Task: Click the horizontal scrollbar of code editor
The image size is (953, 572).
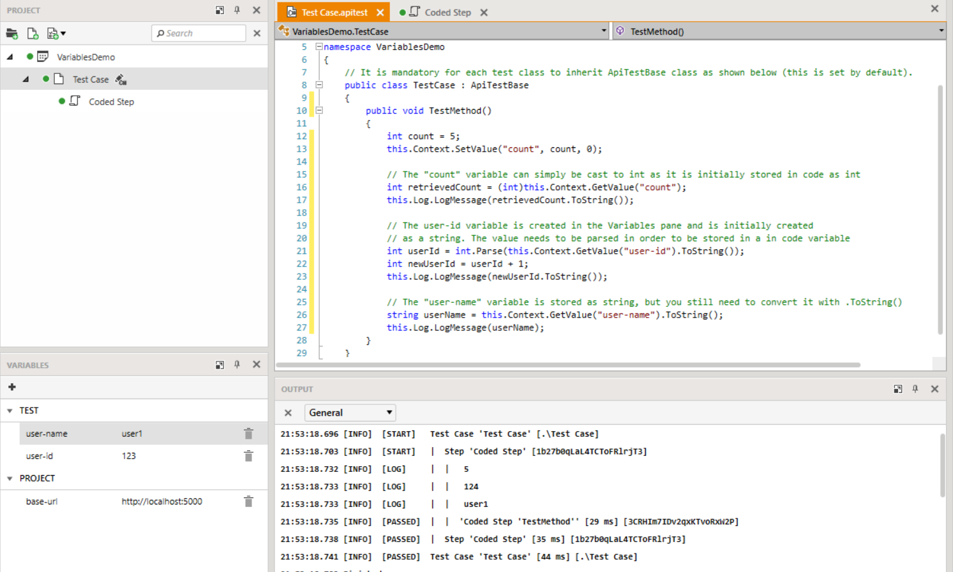Action: click(x=568, y=365)
